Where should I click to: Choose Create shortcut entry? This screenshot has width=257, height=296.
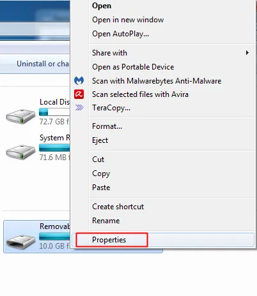[x=118, y=207]
